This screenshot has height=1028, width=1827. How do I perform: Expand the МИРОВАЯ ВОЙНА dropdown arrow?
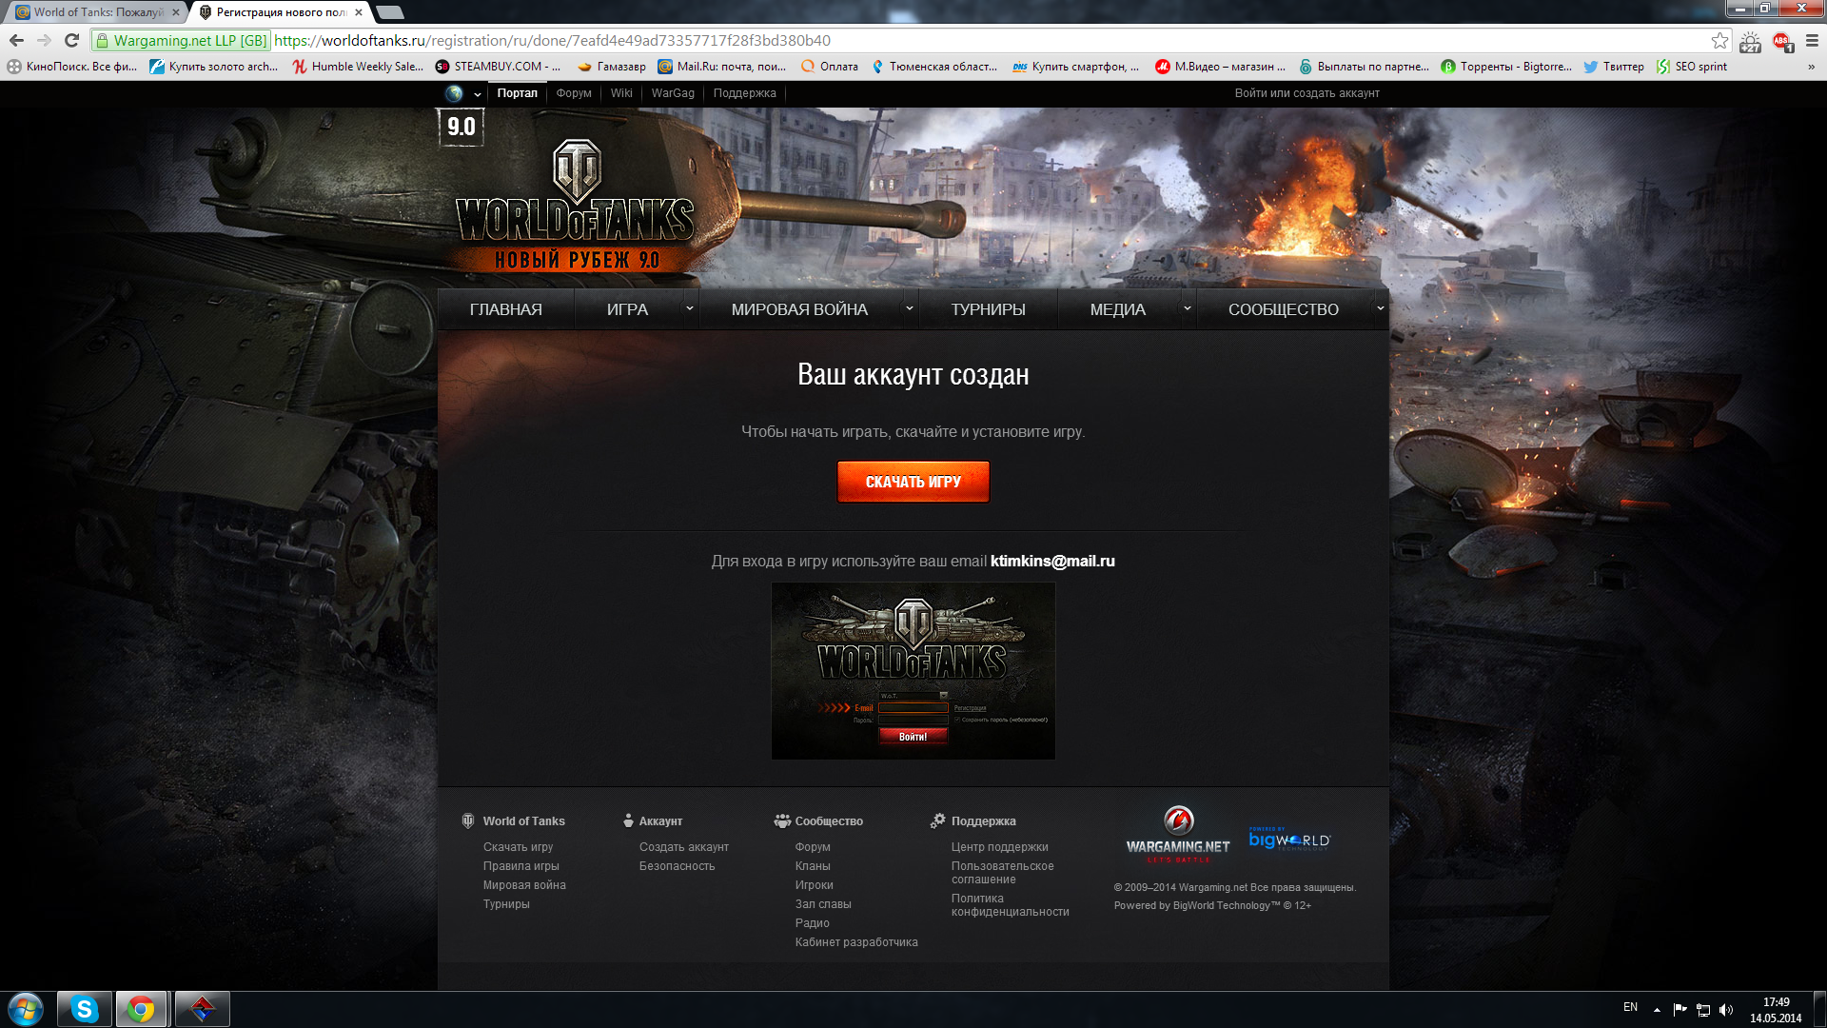(910, 308)
